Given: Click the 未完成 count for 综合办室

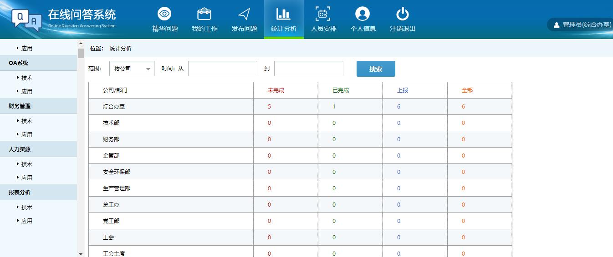Looking at the screenshot, I should click(269, 107).
